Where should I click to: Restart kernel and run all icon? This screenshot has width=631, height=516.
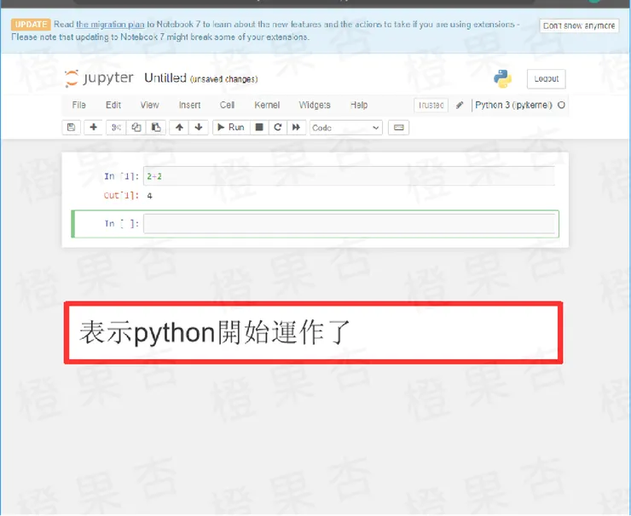click(297, 128)
